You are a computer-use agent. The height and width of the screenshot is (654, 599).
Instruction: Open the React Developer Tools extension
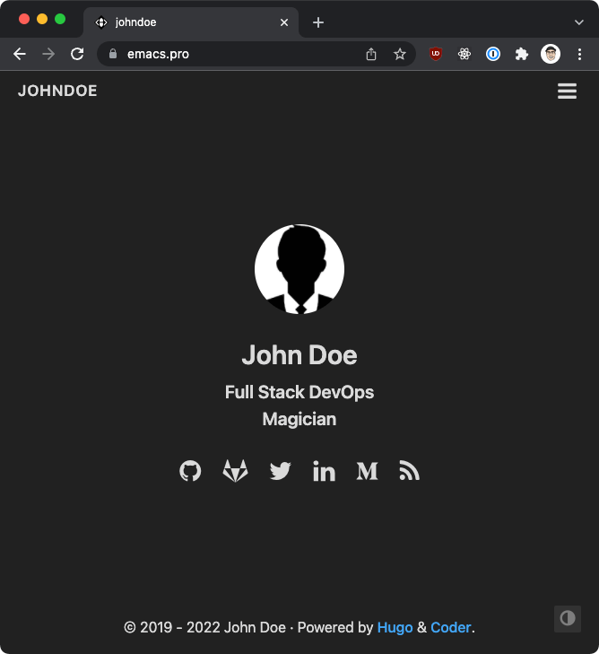[464, 54]
